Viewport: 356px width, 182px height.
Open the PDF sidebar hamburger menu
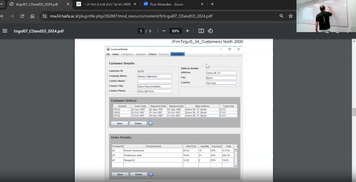[x=5, y=31]
